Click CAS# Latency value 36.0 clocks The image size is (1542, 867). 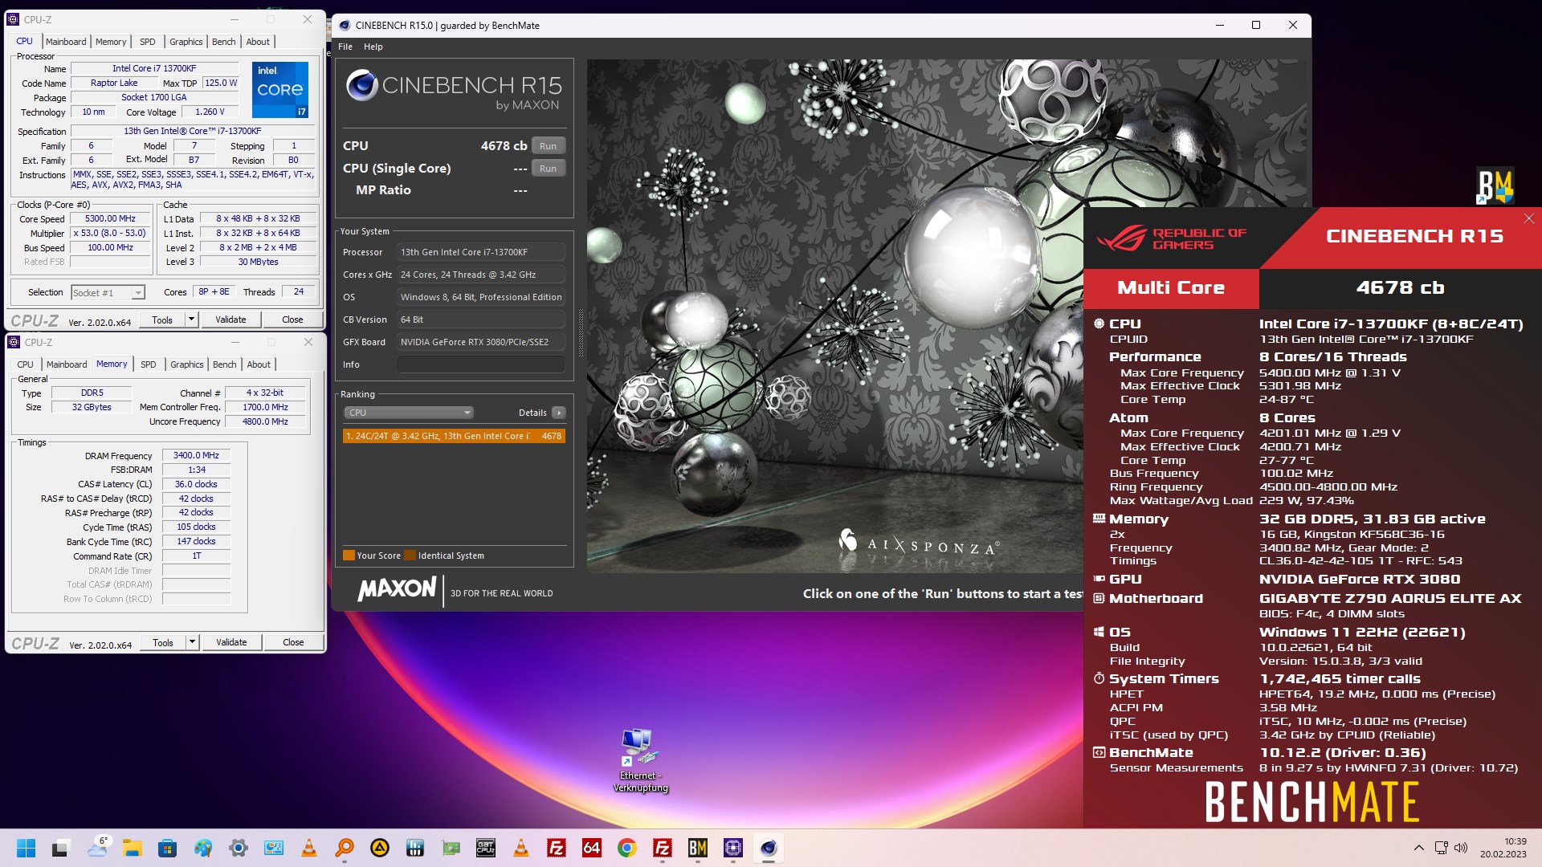[x=196, y=484]
